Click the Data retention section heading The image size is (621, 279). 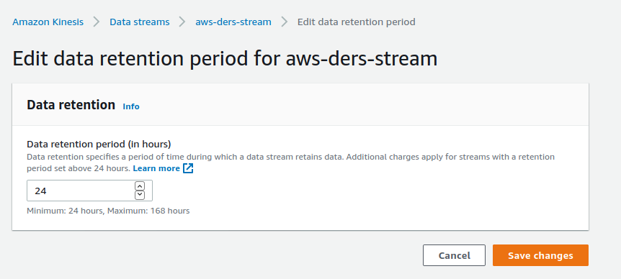71,105
